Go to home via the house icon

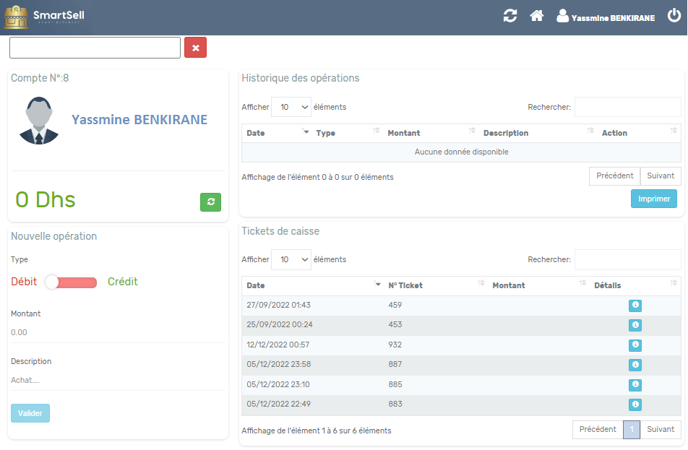coord(537,16)
